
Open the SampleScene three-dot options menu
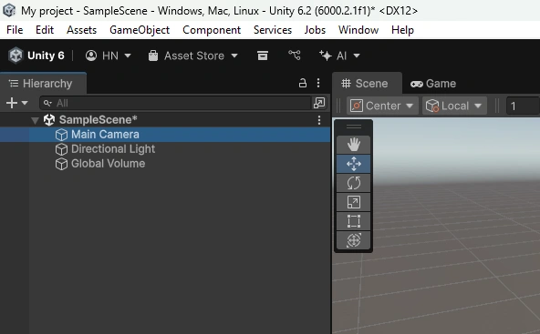[x=319, y=120]
